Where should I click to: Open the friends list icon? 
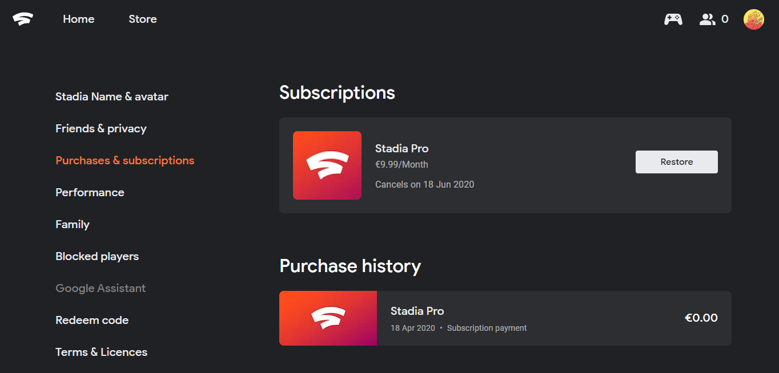tap(708, 19)
